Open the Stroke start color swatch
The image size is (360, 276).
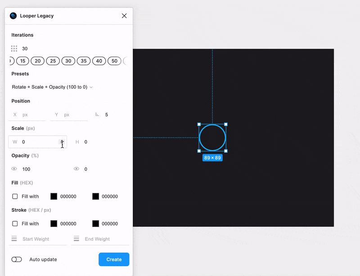54,224
